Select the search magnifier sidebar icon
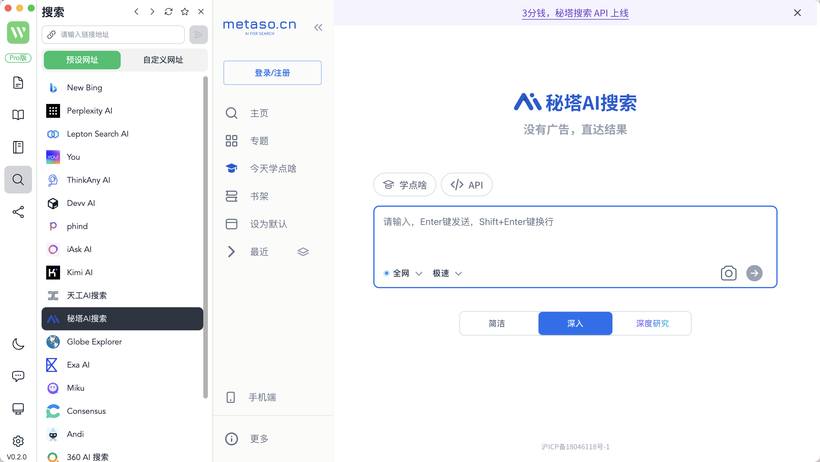Image resolution: width=820 pixels, height=462 pixels. pyautogui.click(x=18, y=180)
